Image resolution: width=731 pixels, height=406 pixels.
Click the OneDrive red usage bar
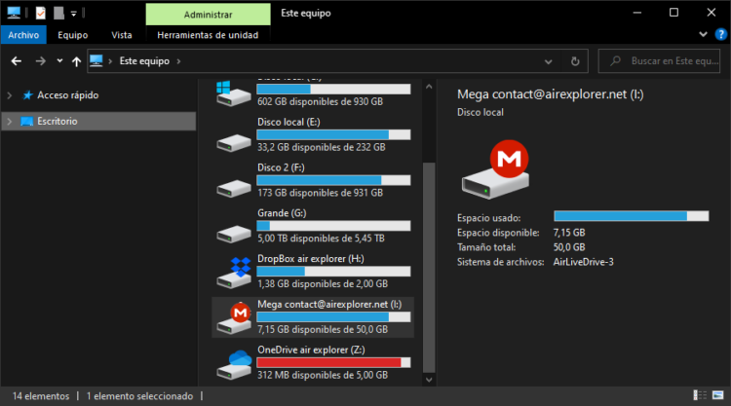(x=329, y=362)
